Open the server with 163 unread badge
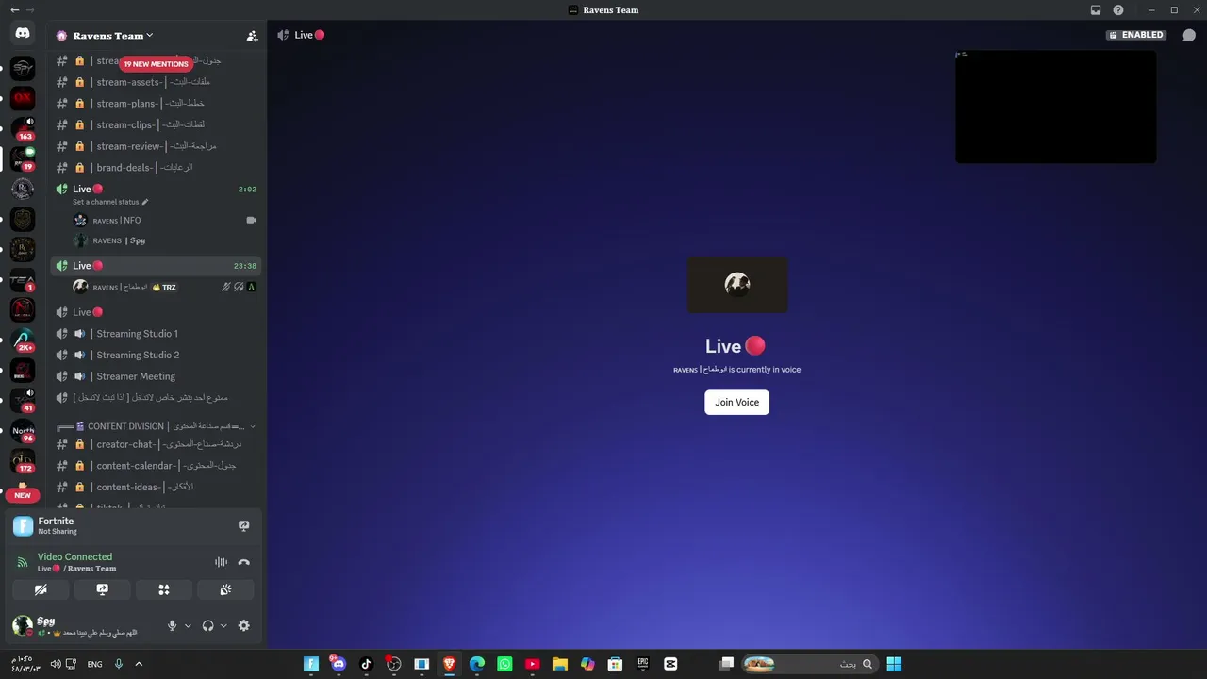Viewport: 1207px width, 679px height. tap(23, 128)
